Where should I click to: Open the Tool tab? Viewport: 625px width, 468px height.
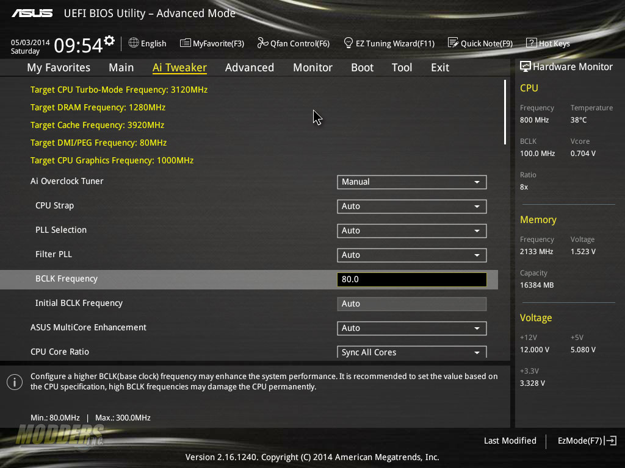[x=402, y=68]
